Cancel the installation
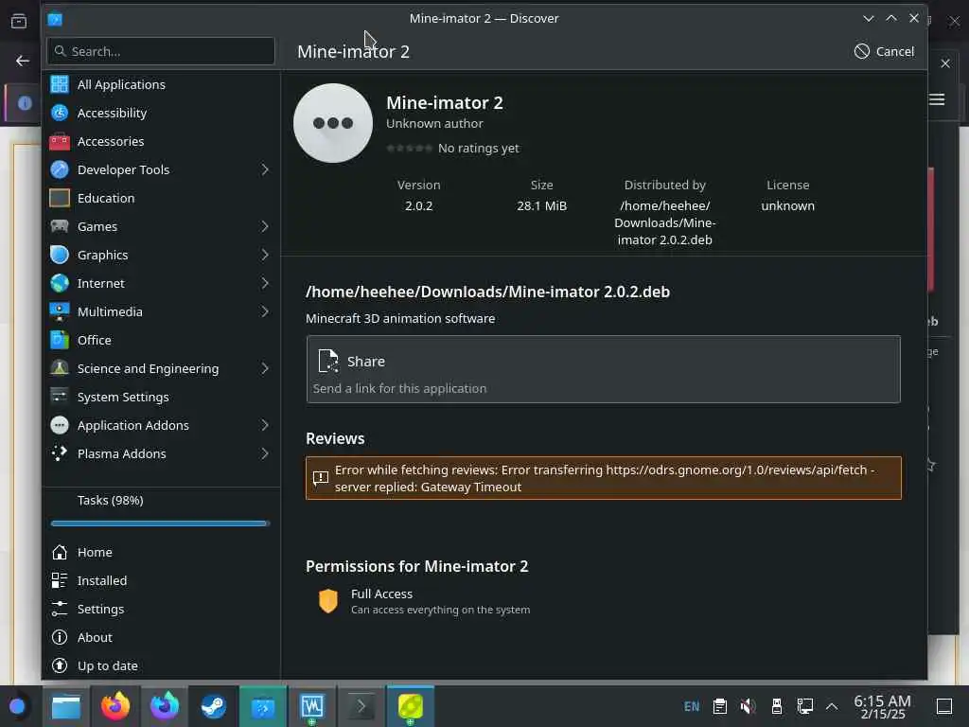The image size is (969, 727). tap(884, 51)
